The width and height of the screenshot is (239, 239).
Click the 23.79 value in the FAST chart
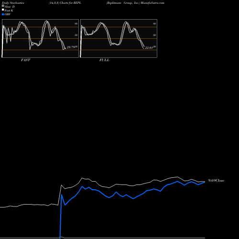pyautogui.click(x=71, y=47)
